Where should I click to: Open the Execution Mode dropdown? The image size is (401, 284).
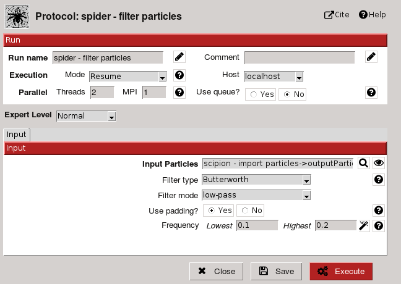(128, 77)
